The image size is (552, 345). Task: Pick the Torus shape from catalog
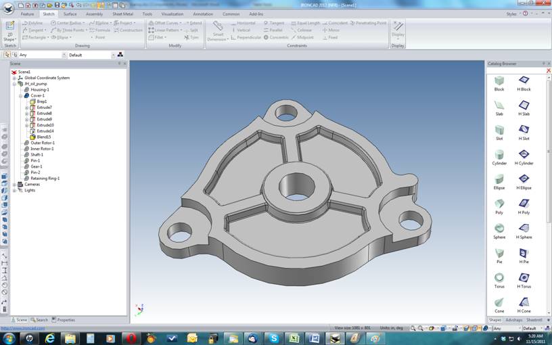499,277
